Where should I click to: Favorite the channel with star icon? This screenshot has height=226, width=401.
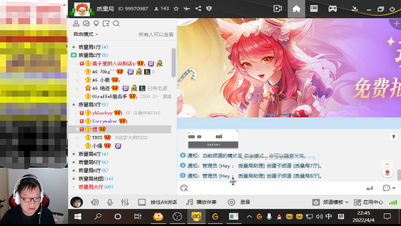[176, 9]
